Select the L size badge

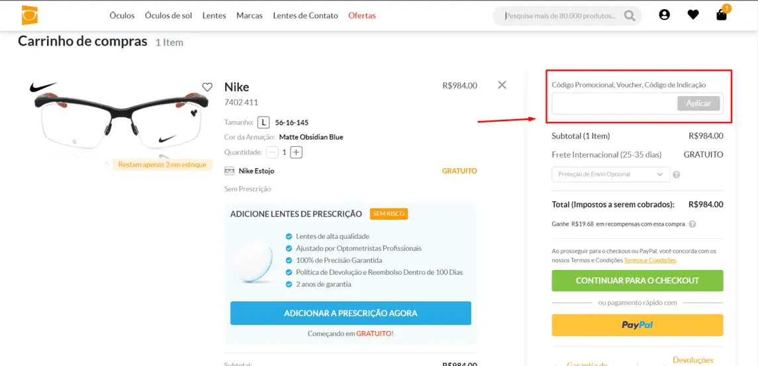pyautogui.click(x=263, y=122)
